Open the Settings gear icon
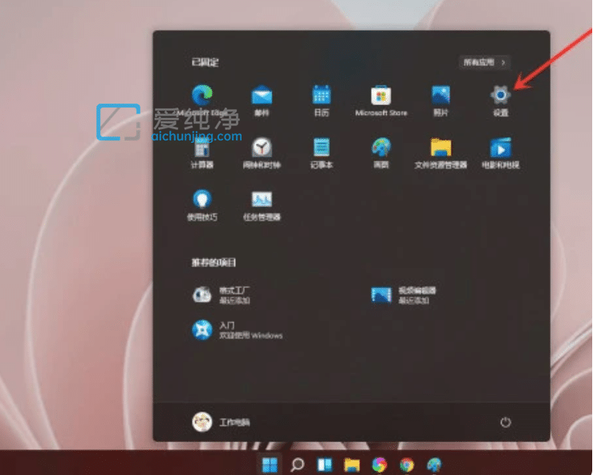The image size is (593, 475). 501,95
